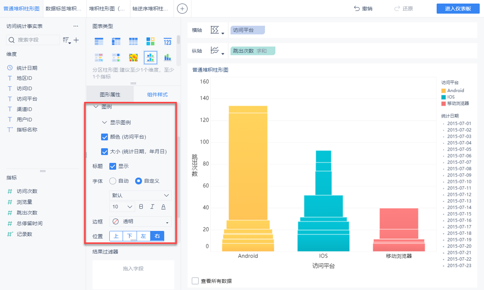Image resolution: width=484 pixels, height=290 pixels.
Task: Click the hash icon beside 记录数
Action: click(x=10, y=234)
